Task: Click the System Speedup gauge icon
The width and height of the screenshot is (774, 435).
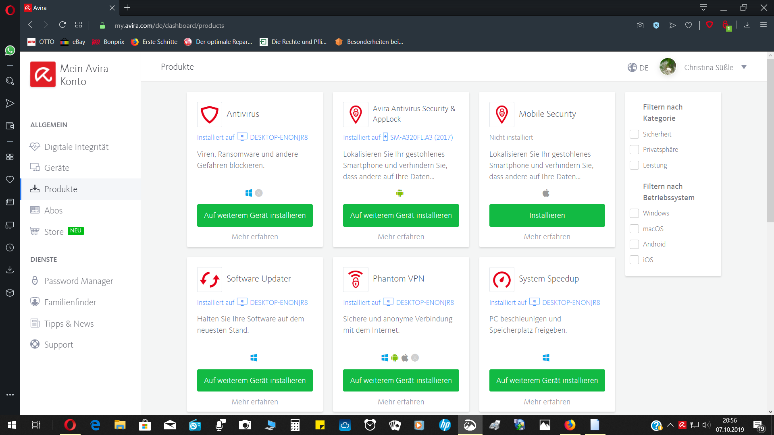Action: 501,279
